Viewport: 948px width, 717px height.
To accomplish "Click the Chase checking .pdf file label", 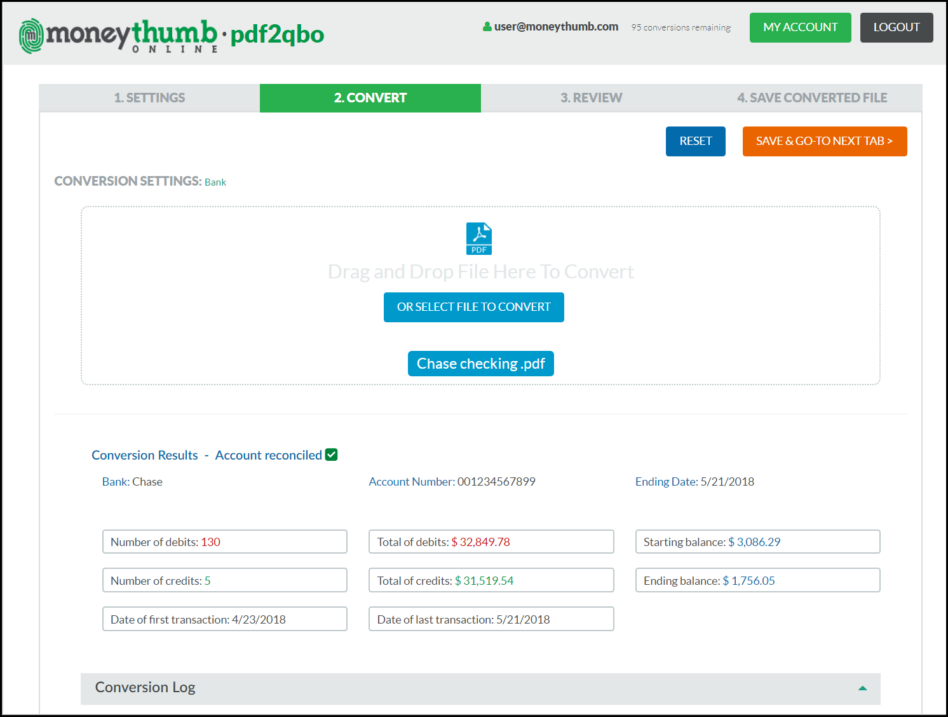I will pos(481,364).
